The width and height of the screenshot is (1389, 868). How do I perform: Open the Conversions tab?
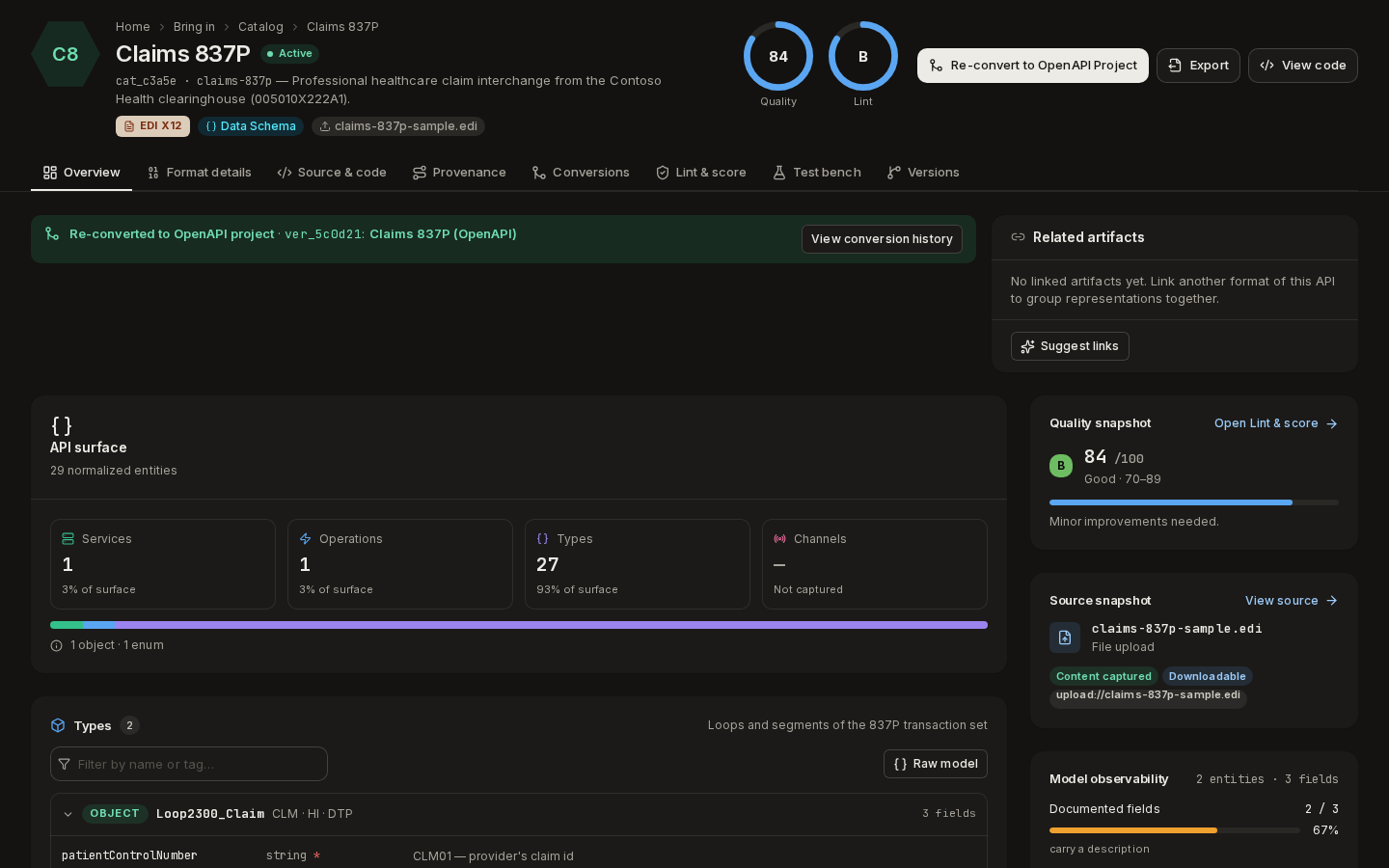(x=581, y=173)
